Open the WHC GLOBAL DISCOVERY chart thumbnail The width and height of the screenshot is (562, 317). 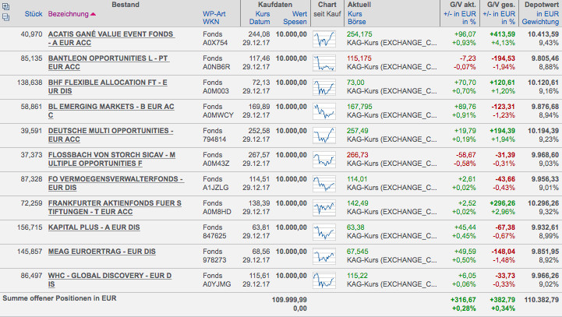(324, 280)
